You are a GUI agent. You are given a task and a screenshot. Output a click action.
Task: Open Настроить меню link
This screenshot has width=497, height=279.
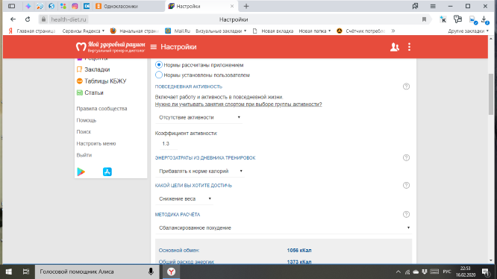click(96, 143)
